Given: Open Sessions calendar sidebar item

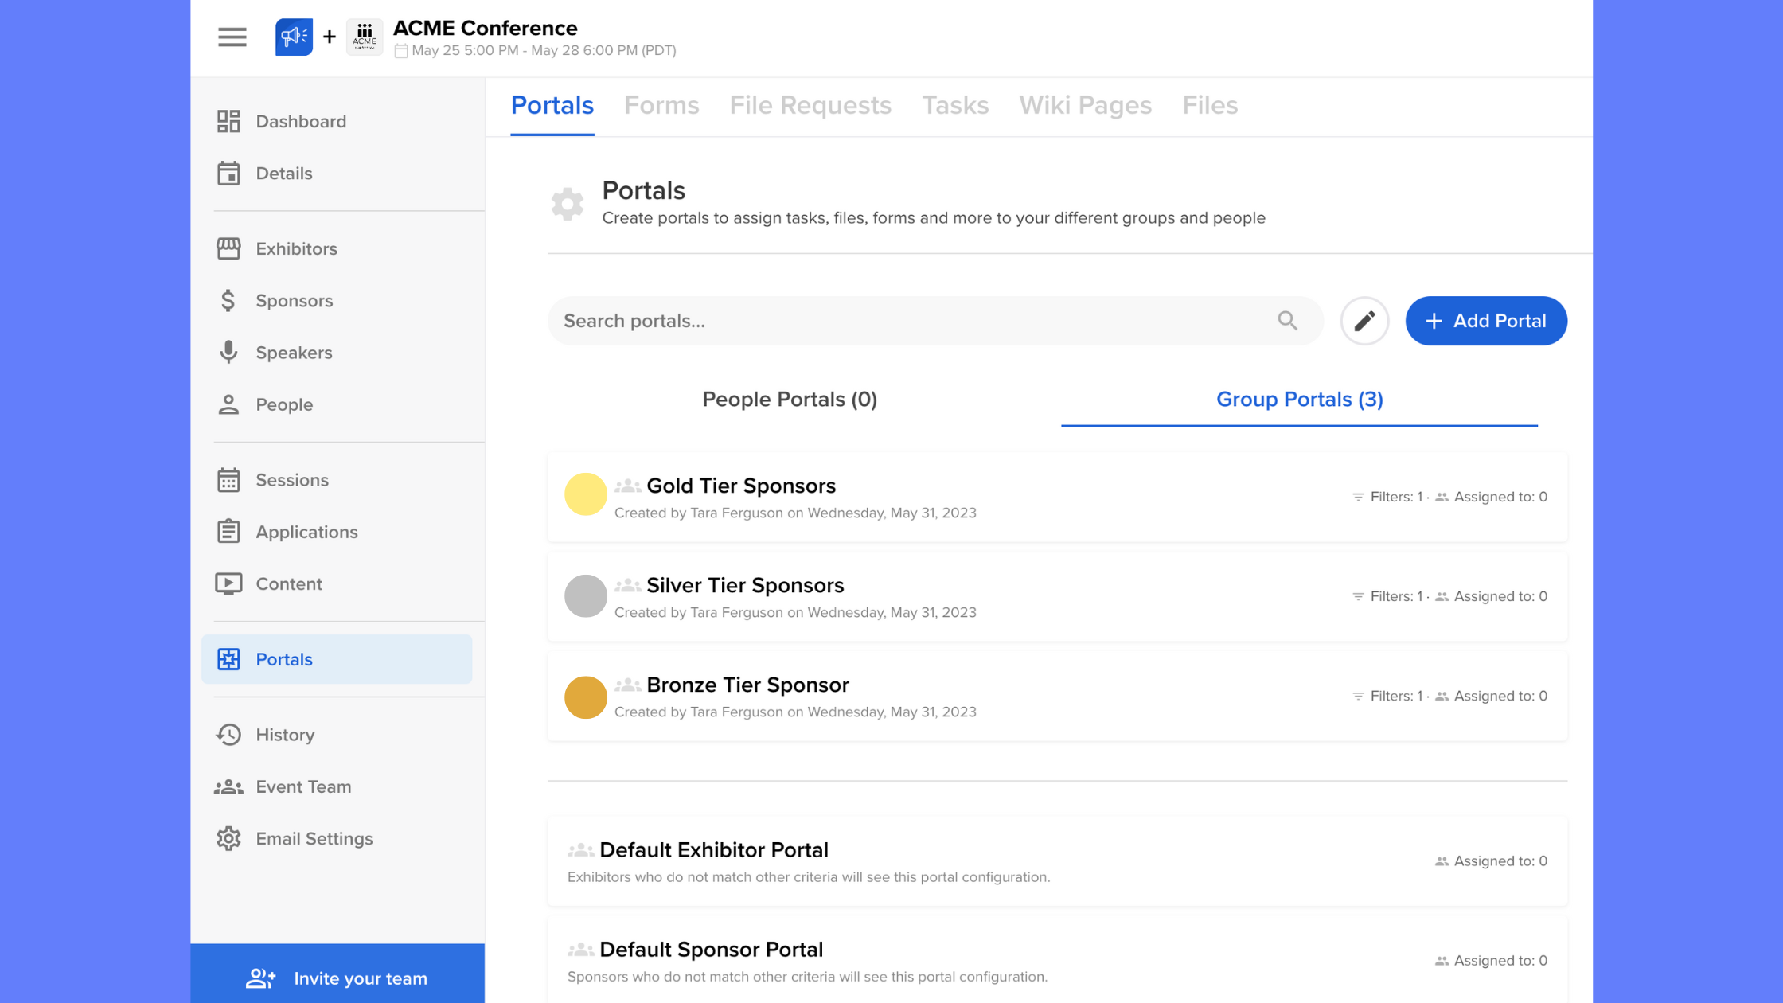Looking at the screenshot, I should (x=228, y=480).
